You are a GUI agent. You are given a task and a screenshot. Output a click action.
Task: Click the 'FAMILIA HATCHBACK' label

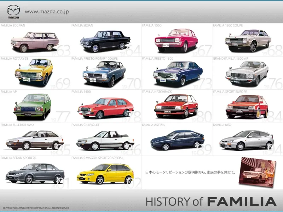tap(157, 92)
